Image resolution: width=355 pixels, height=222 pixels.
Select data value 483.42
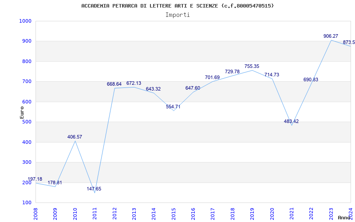(291, 121)
